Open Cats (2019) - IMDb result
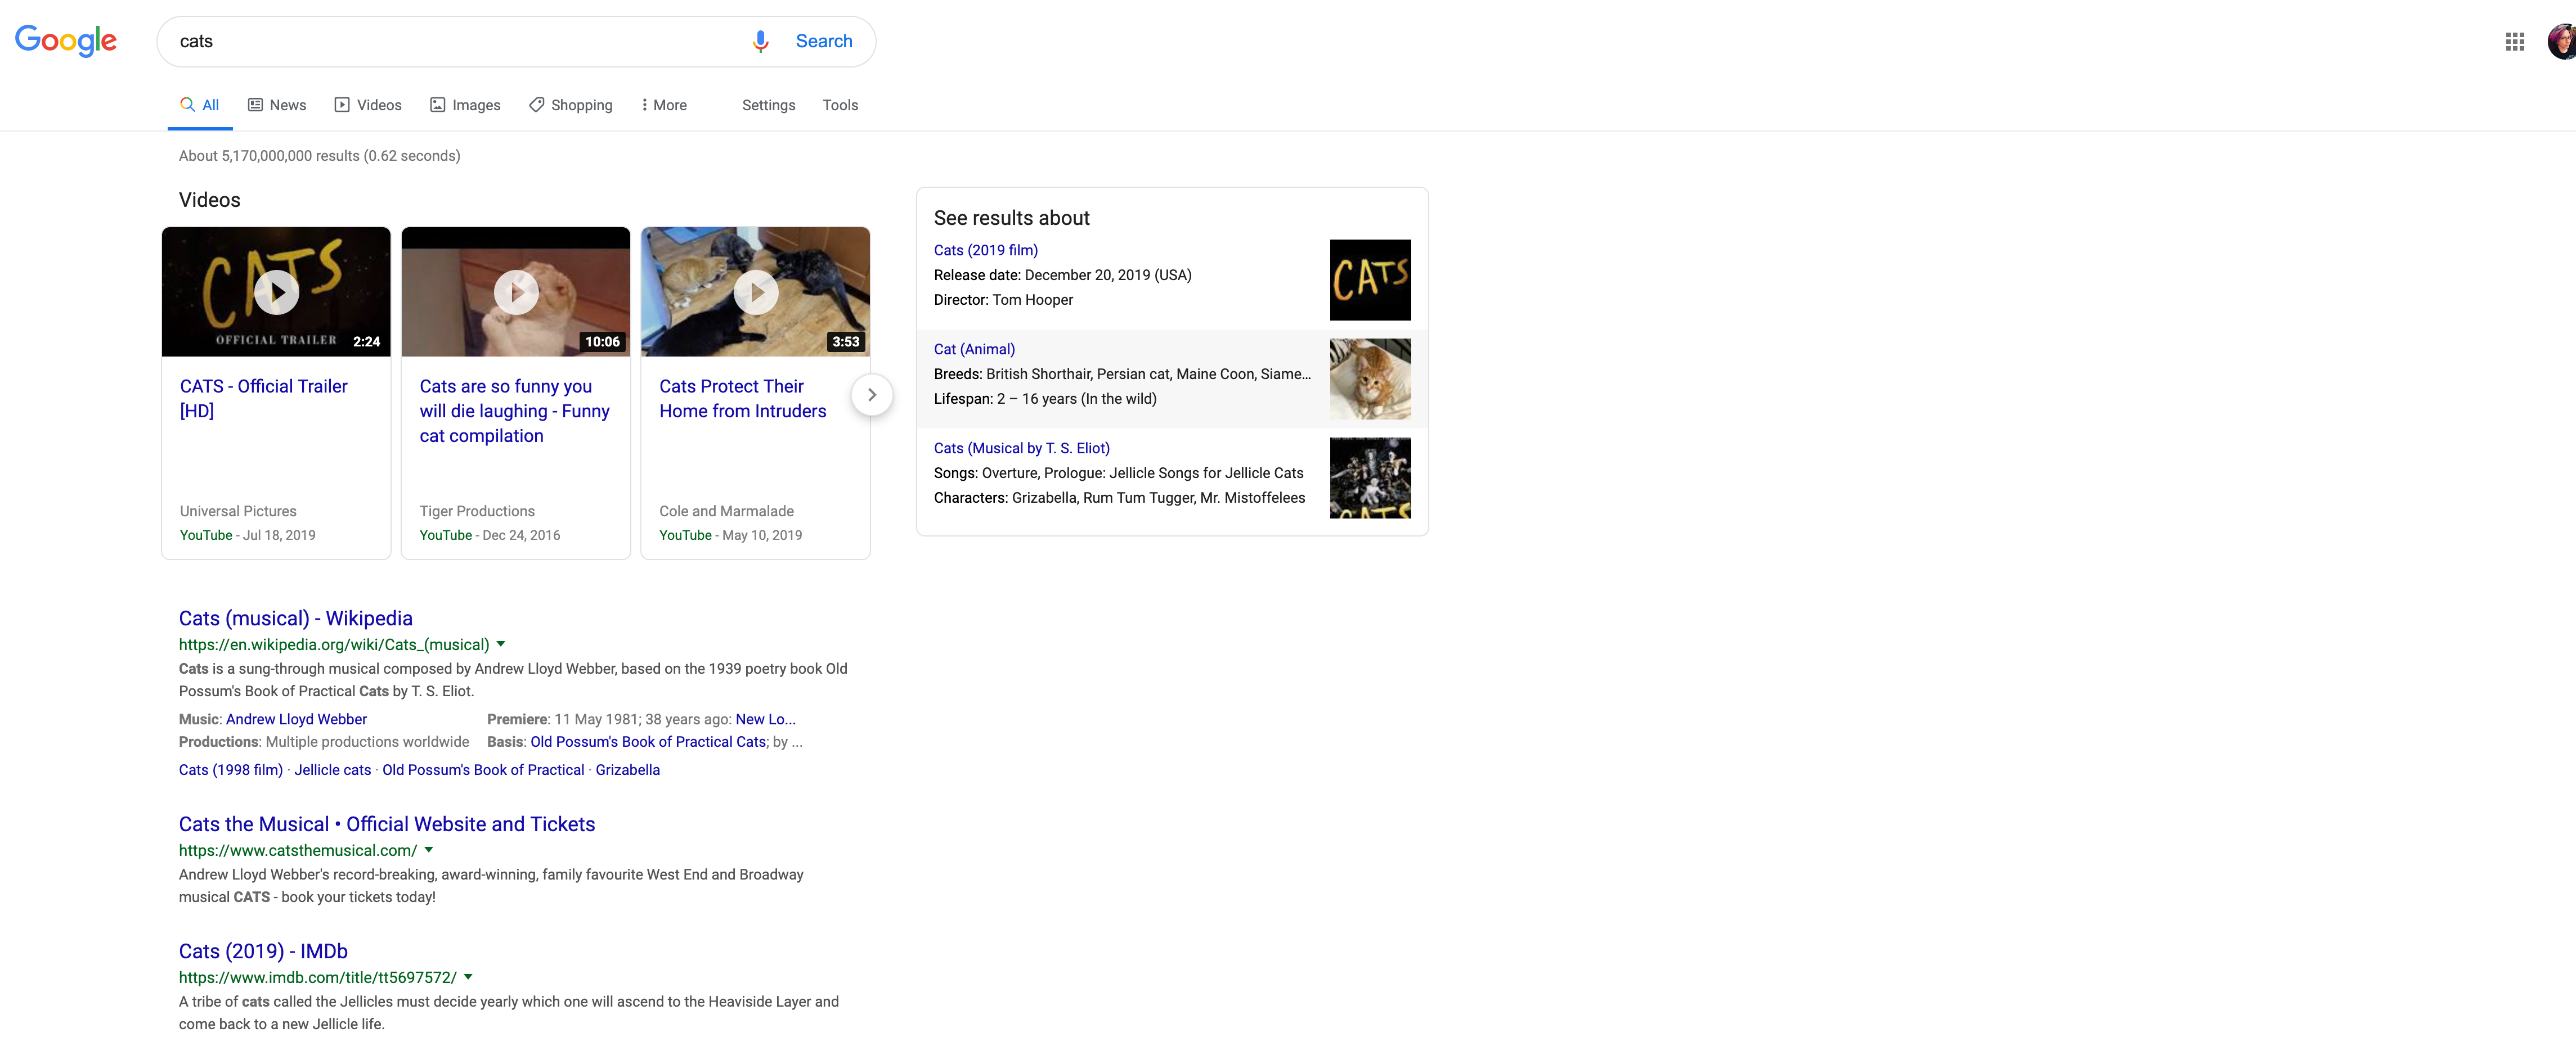2576x1055 pixels. [x=263, y=951]
